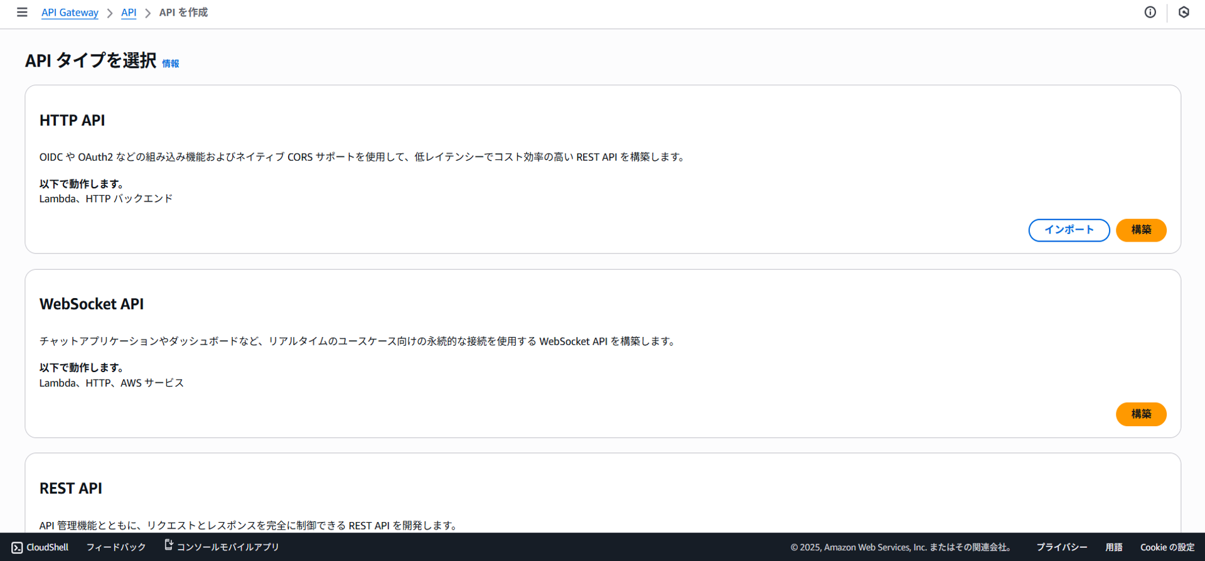Click HTTP API description mentioning OIDC and OAuth2
Viewport: 1205px width, 561px height.
[363, 157]
